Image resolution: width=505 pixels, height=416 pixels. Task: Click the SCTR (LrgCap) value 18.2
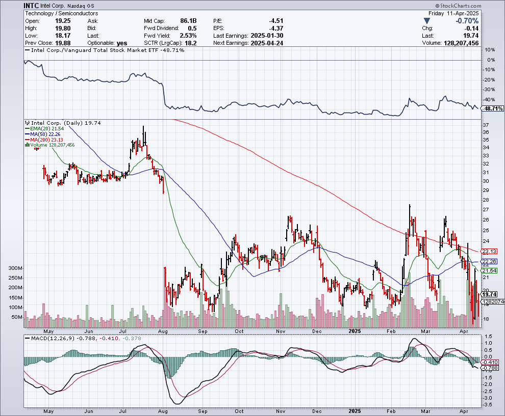(x=191, y=43)
